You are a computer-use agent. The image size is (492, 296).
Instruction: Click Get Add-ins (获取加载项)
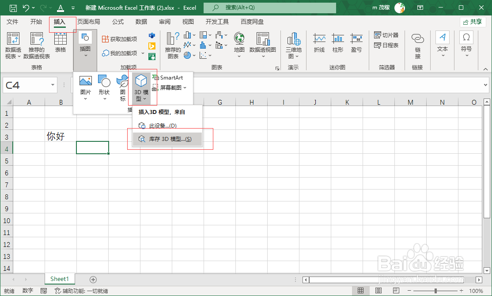tap(120, 39)
